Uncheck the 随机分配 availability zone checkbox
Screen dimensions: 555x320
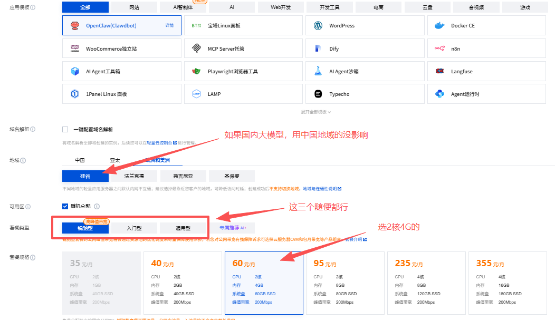(x=65, y=206)
